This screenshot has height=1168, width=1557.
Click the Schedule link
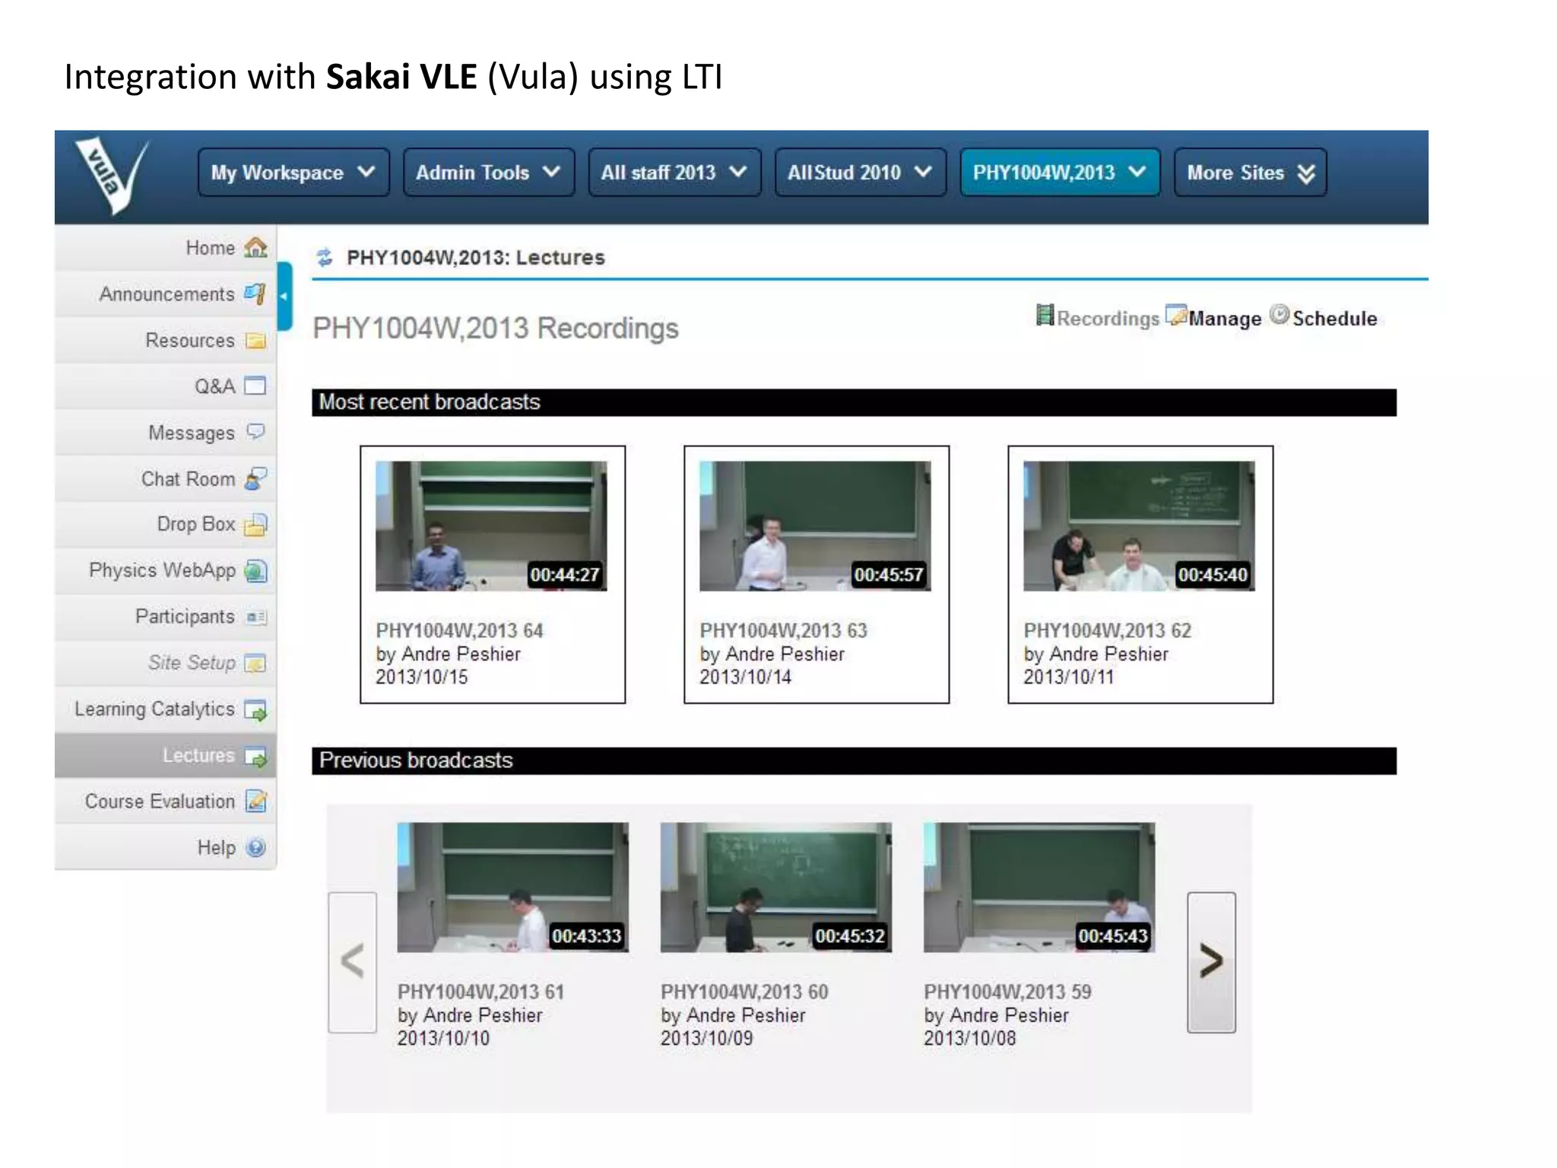click(1334, 319)
